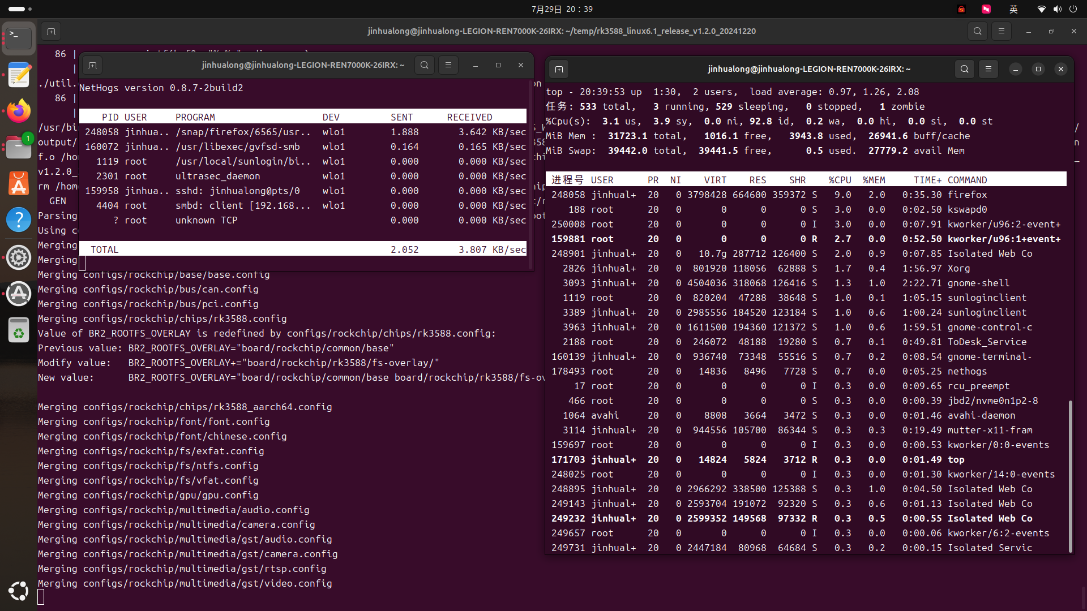Open Trash from the dock
The image size is (1087, 611).
click(19, 331)
